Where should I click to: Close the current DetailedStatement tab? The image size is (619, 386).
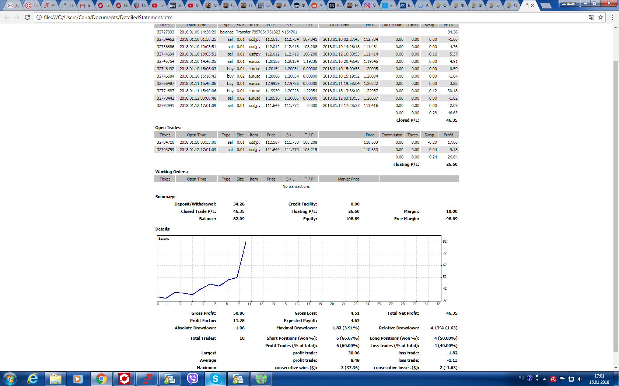point(532,6)
